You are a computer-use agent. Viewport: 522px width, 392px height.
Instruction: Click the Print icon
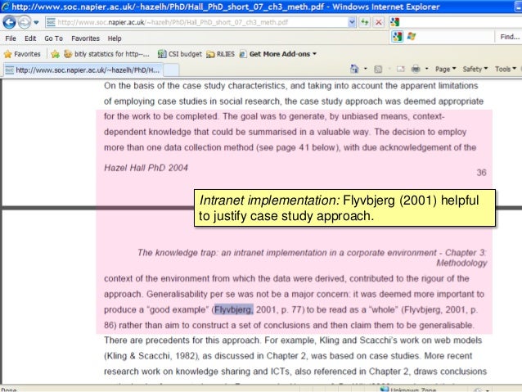pyautogui.click(x=416, y=69)
